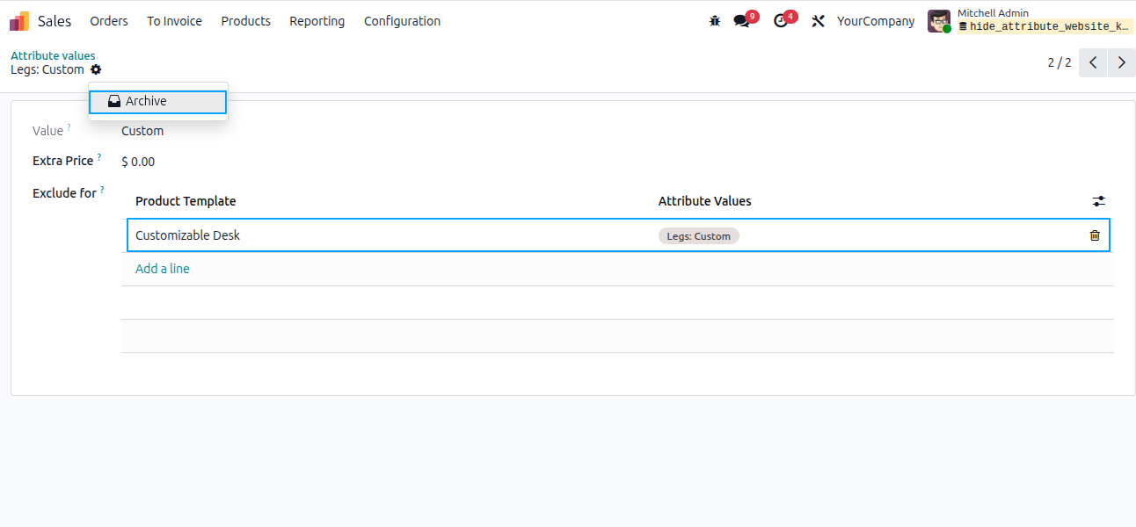Image resolution: width=1136 pixels, height=527 pixels.
Task: Go to the next record arrow
Action: [x=1121, y=63]
